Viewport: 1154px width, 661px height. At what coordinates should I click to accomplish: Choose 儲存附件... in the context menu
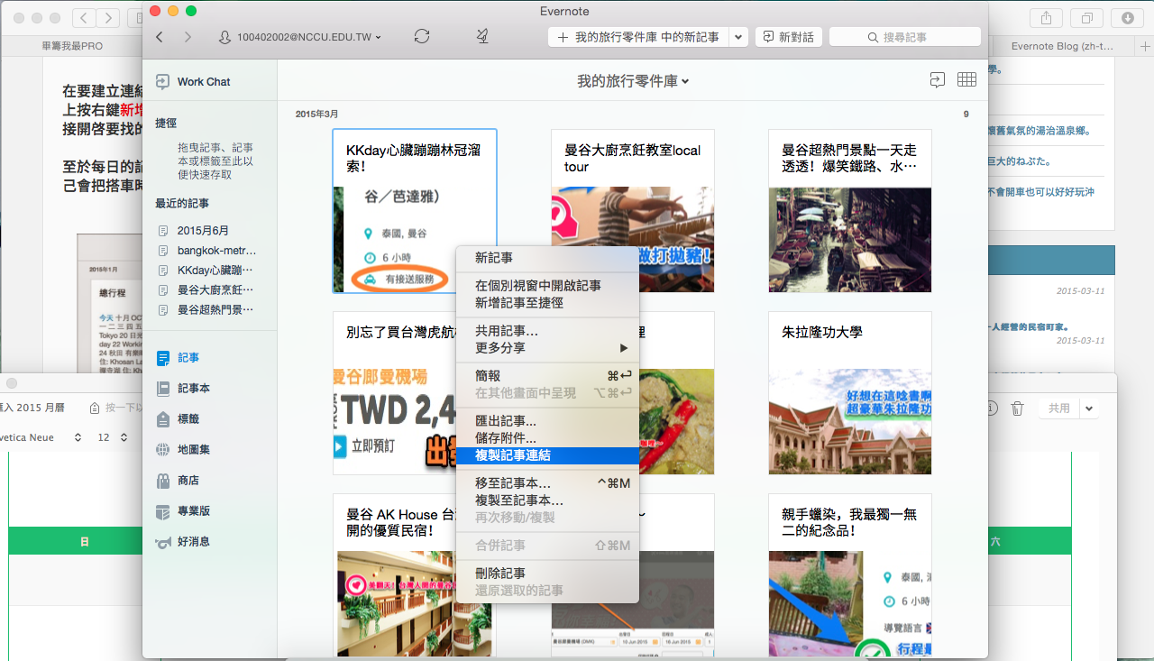click(x=547, y=438)
